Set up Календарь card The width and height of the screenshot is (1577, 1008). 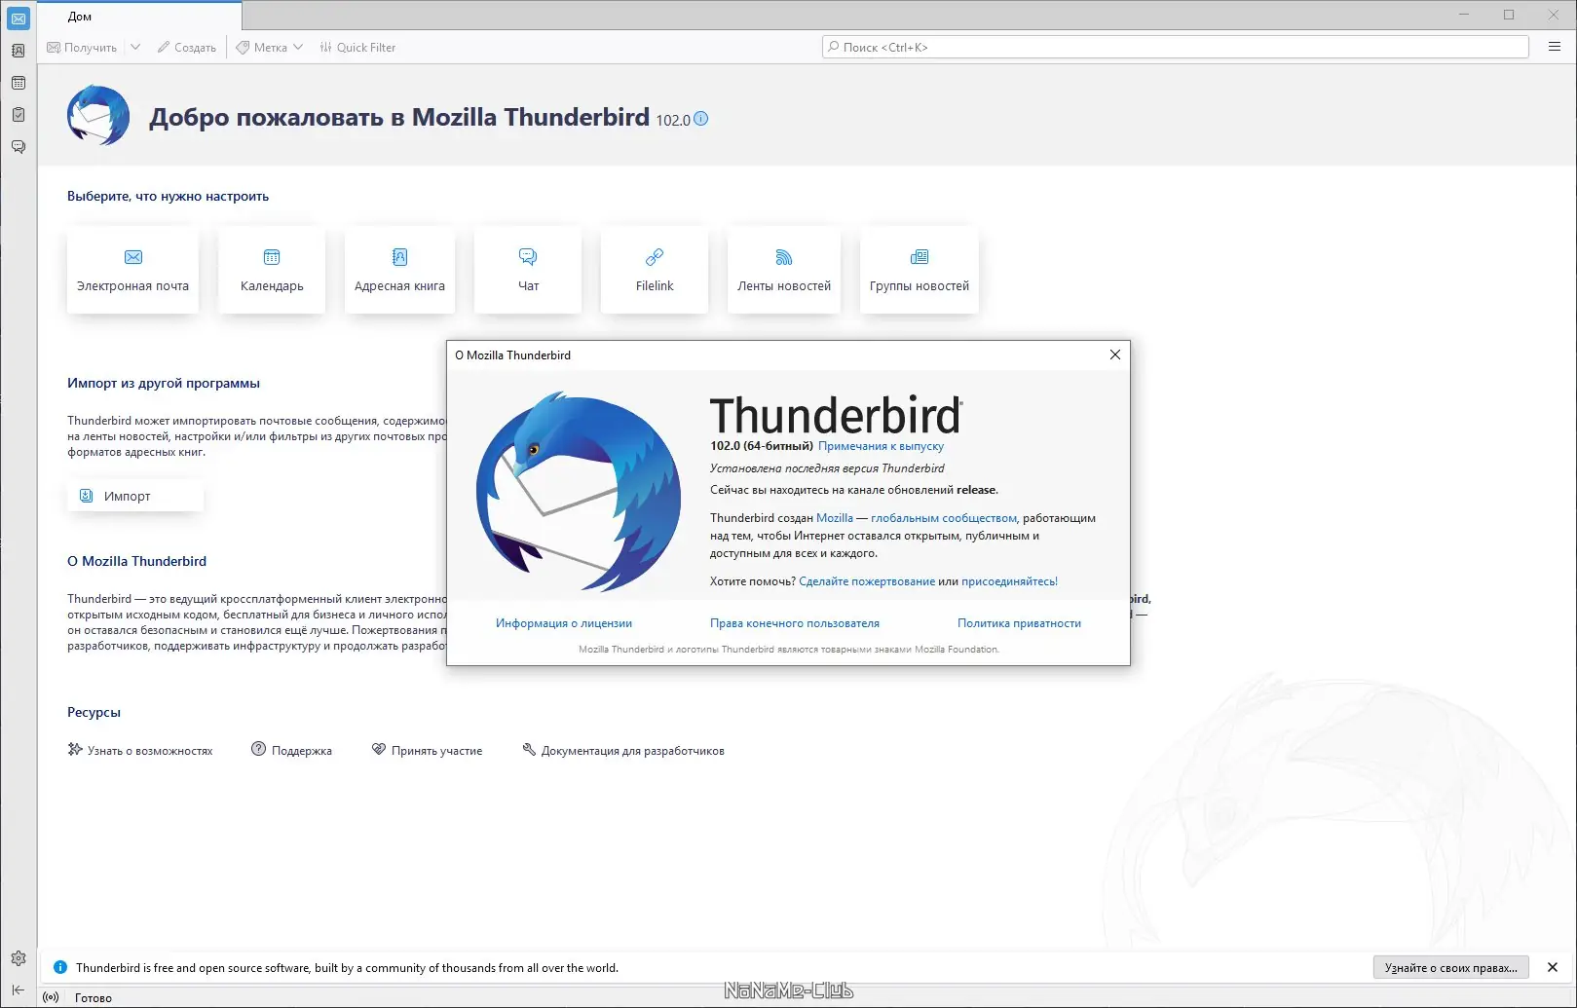point(272,270)
